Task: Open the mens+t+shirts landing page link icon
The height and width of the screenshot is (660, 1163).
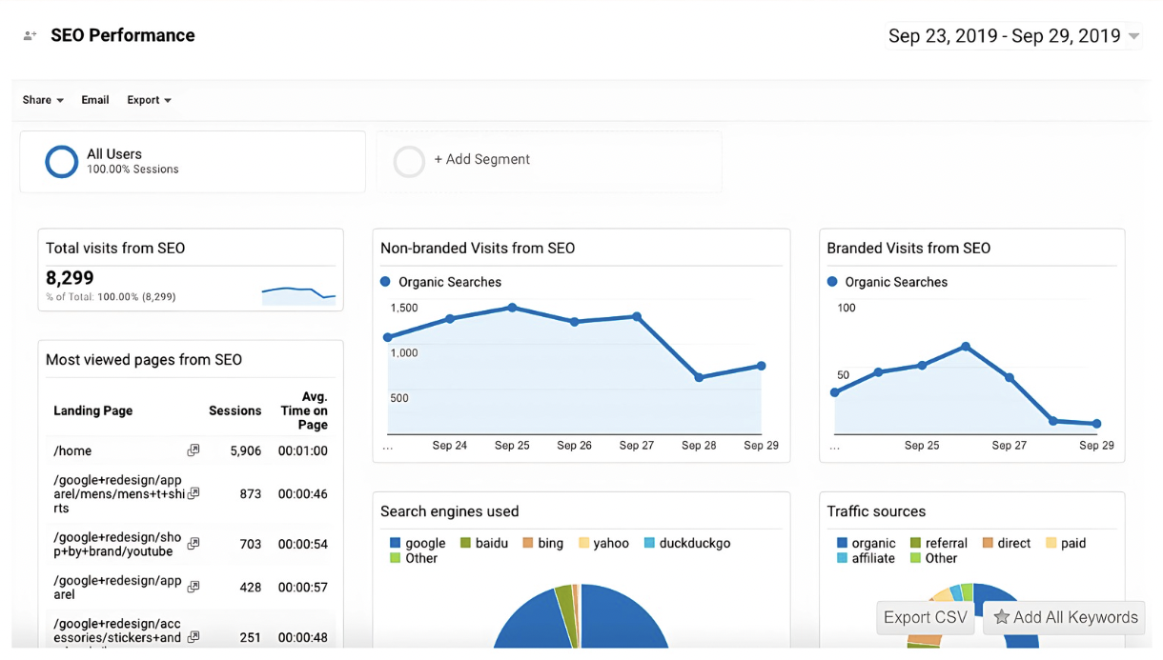Action: [194, 493]
